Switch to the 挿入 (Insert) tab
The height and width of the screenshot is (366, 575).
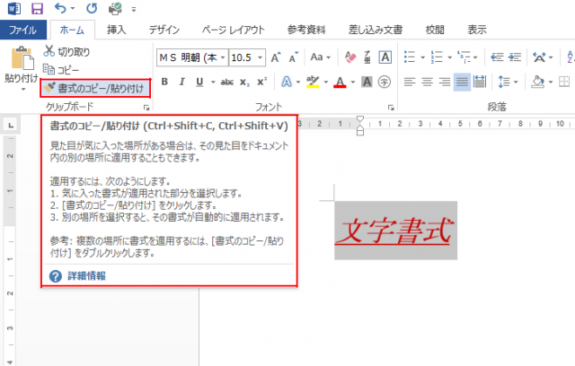point(116,30)
